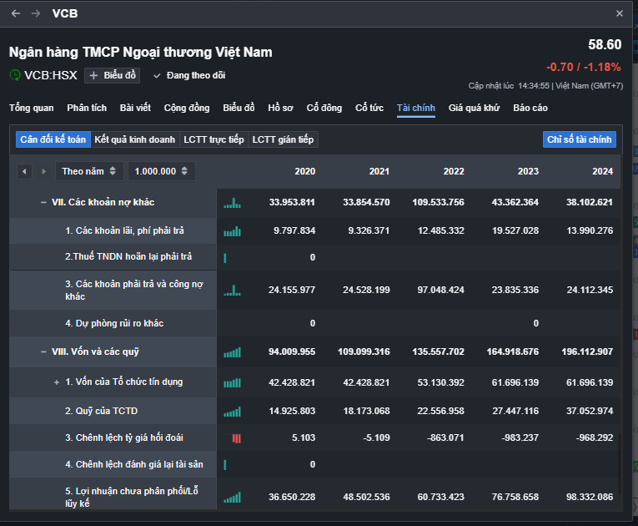Switch to Kết quả kinh doanh statement view
Screen dimensions: 638x526
[134, 139]
